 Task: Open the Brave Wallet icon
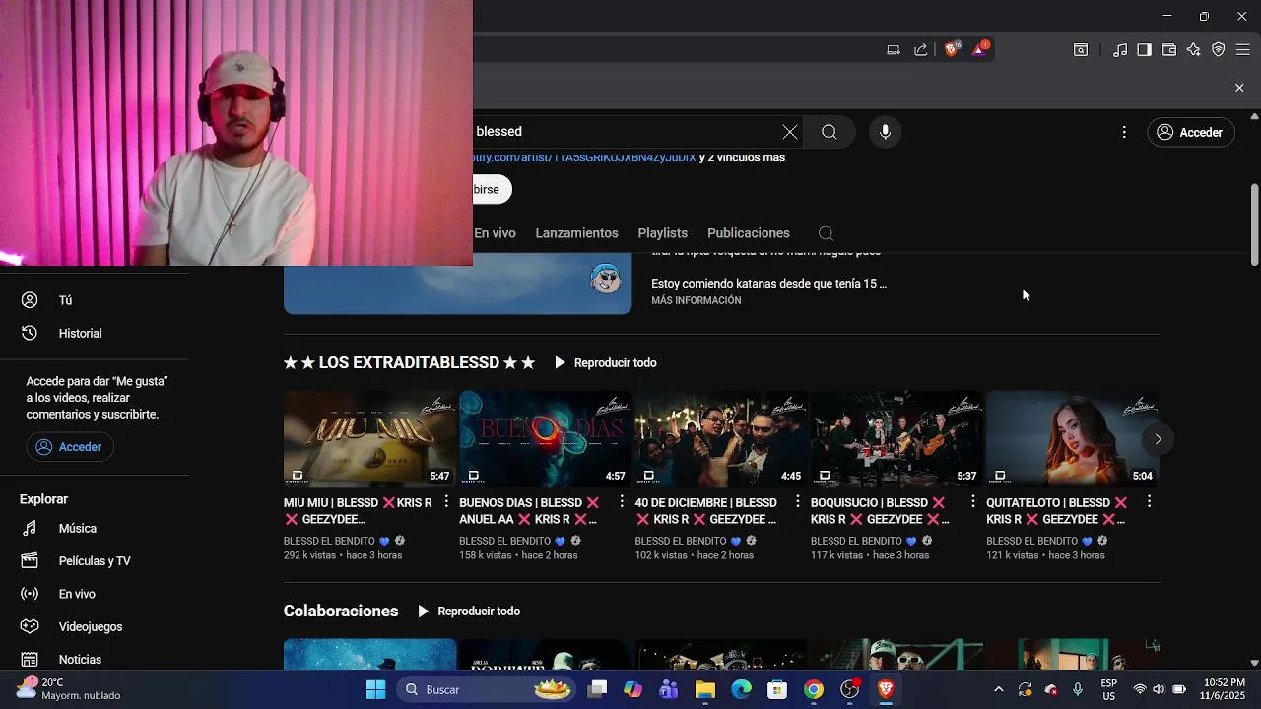1169,49
